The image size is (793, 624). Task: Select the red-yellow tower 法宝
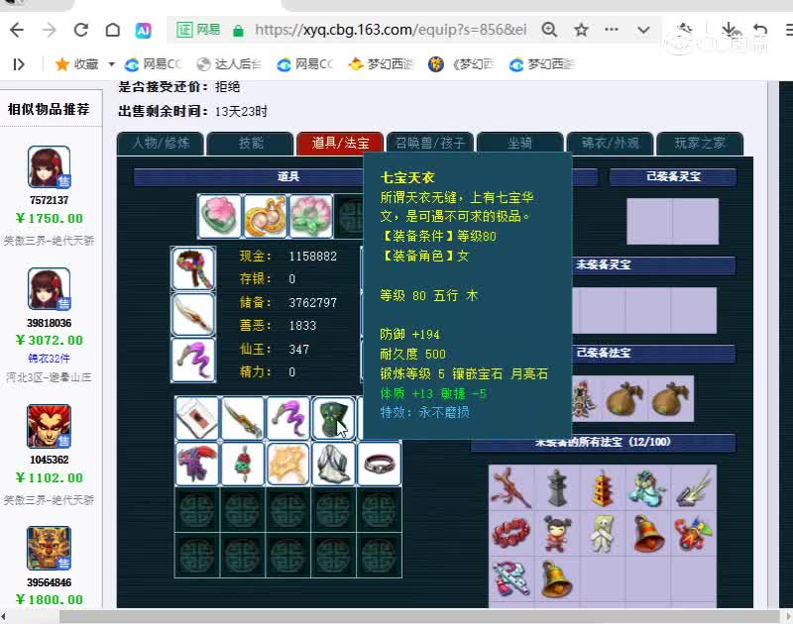pyautogui.click(x=603, y=488)
